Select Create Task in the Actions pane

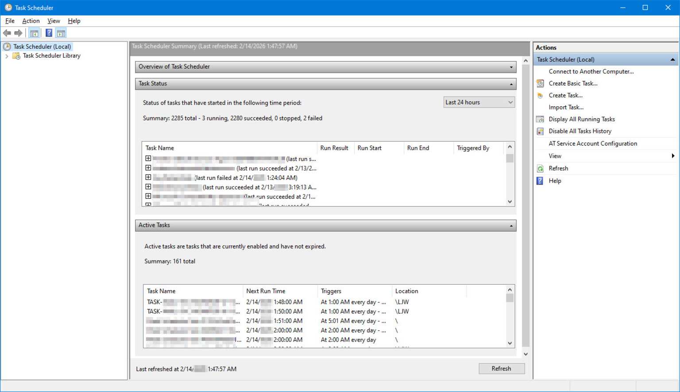click(566, 95)
